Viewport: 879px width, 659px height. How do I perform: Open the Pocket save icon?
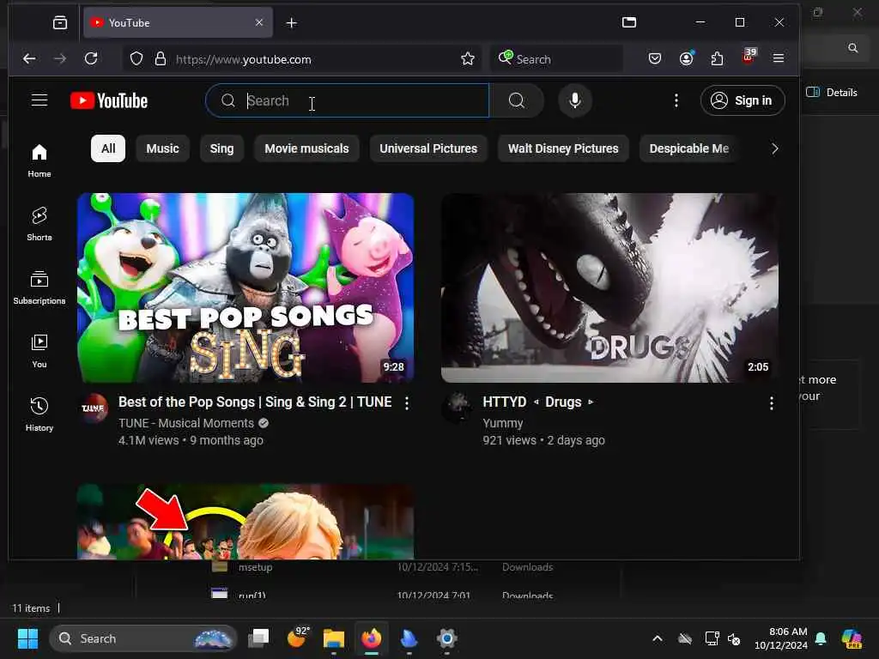click(654, 58)
